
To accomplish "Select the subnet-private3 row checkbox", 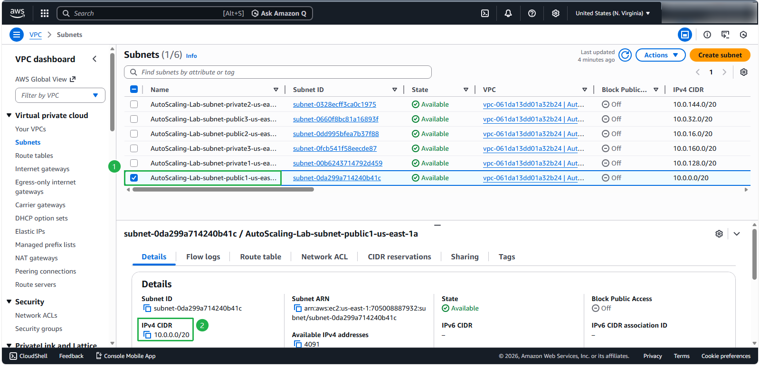I will tap(134, 148).
